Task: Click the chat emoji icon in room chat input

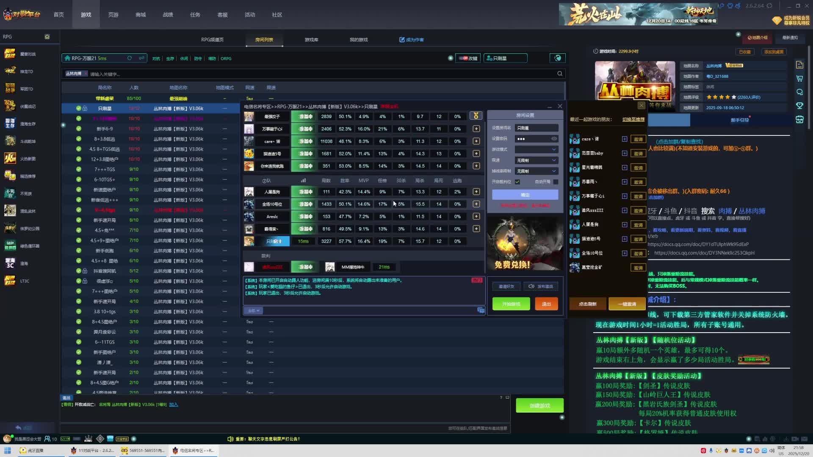Action: (x=481, y=311)
